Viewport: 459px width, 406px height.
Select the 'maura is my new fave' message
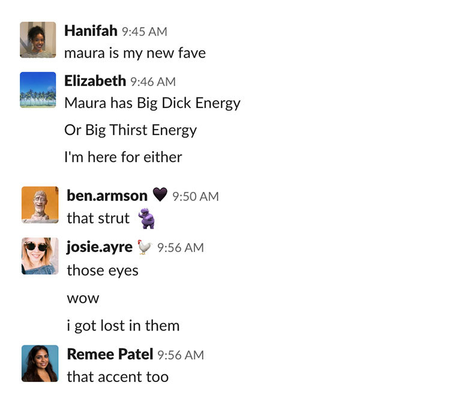(x=135, y=53)
